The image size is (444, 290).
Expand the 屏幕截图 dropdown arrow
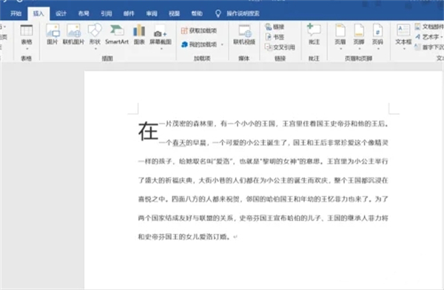(161, 49)
